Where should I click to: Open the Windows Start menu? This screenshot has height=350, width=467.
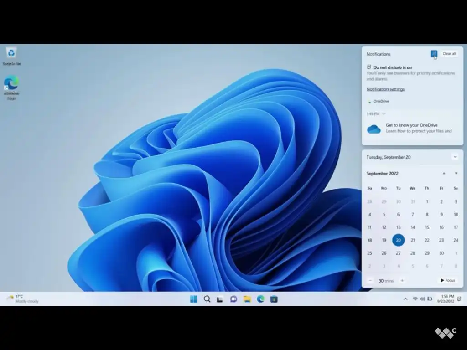(x=193, y=299)
